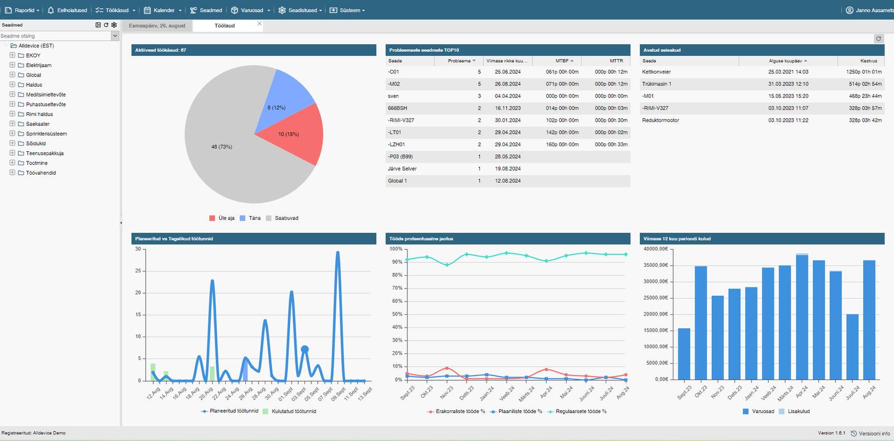Click the Seadmed panel settings gear icon

point(114,25)
